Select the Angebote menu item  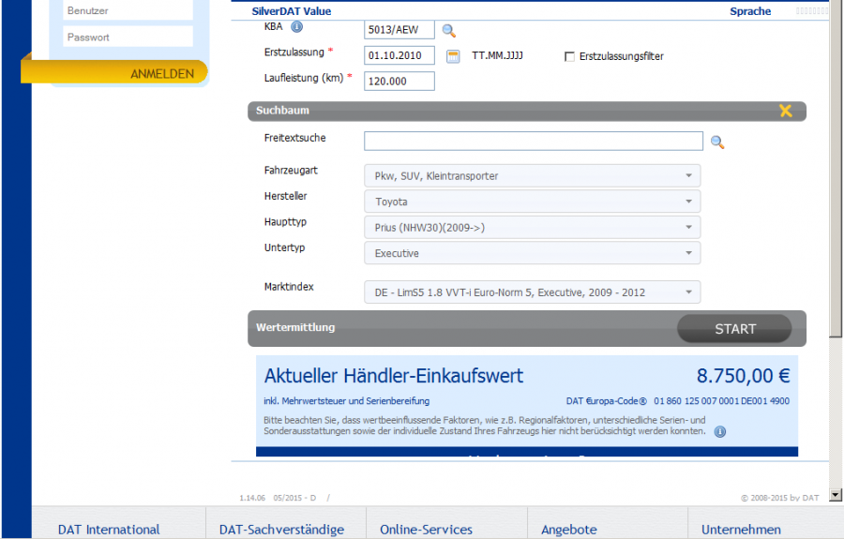[x=568, y=530]
